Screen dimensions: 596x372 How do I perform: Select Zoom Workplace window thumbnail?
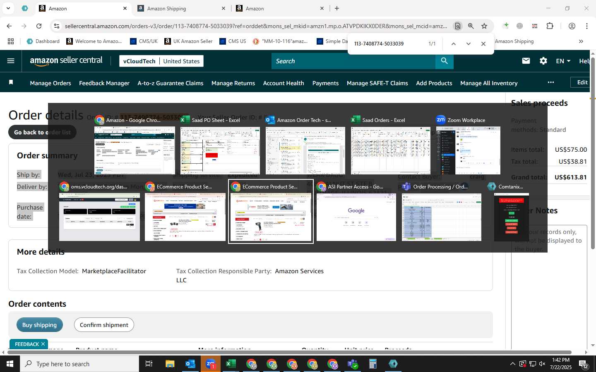tap(468, 145)
